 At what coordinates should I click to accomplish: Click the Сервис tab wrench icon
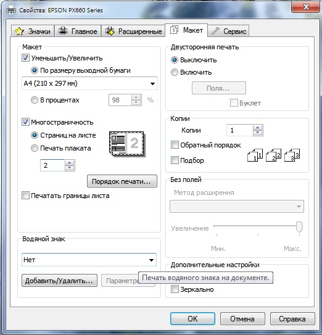(x=215, y=31)
